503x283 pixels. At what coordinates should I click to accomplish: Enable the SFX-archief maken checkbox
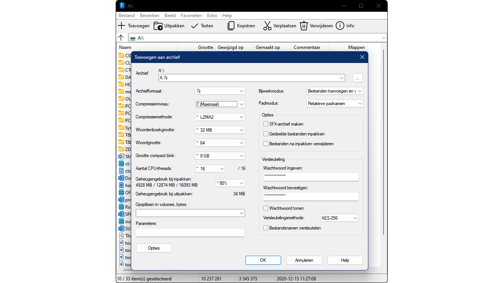coord(266,124)
